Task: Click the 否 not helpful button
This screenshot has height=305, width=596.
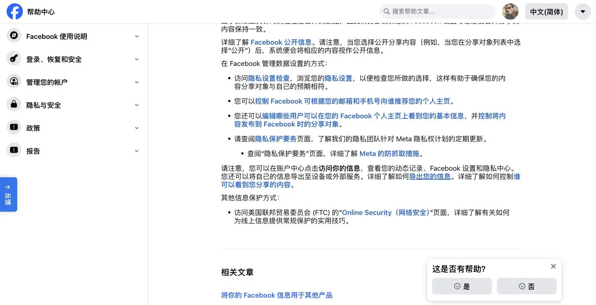Action: tap(526, 286)
